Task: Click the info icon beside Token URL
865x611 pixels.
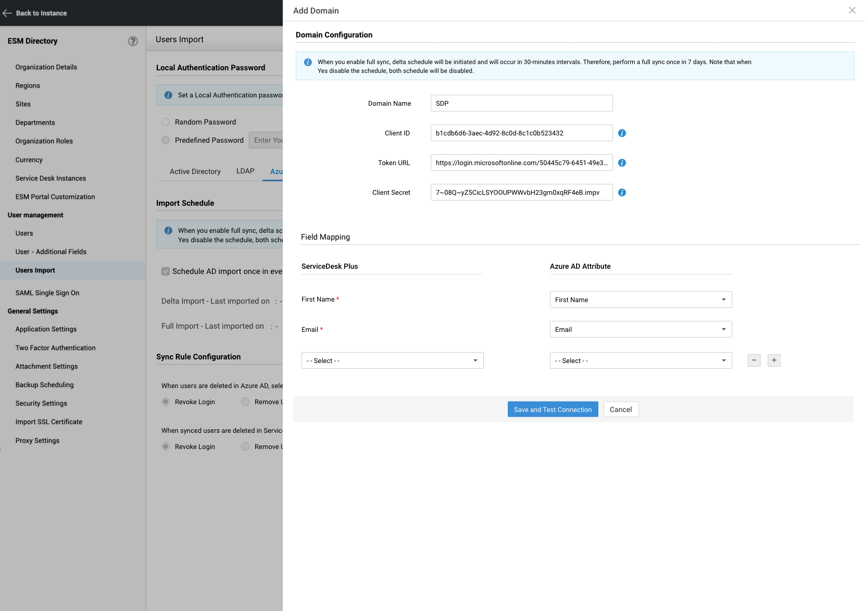Action: click(622, 163)
